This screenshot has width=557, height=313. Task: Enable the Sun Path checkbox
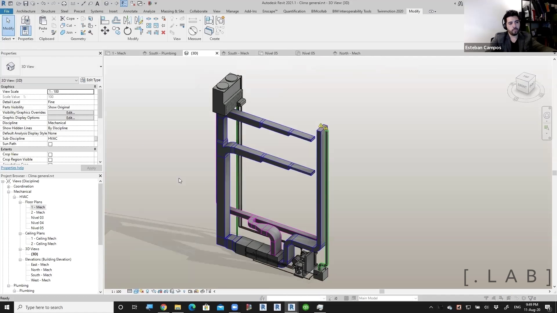tap(50, 144)
